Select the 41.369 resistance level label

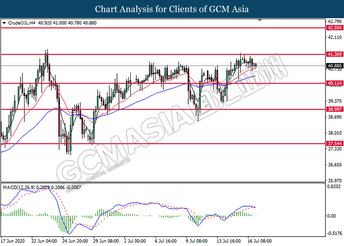click(x=334, y=54)
